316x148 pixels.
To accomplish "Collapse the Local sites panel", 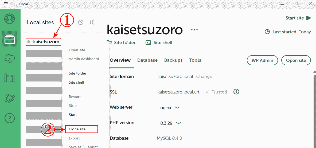I will click(92, 22).
